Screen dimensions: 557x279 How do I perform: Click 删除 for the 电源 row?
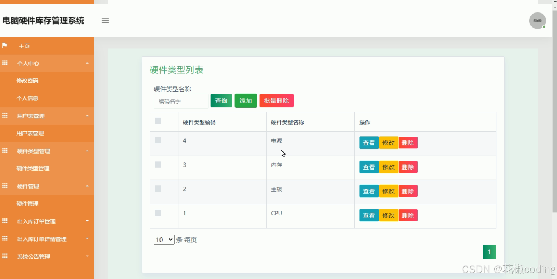[x=408, y=143]
